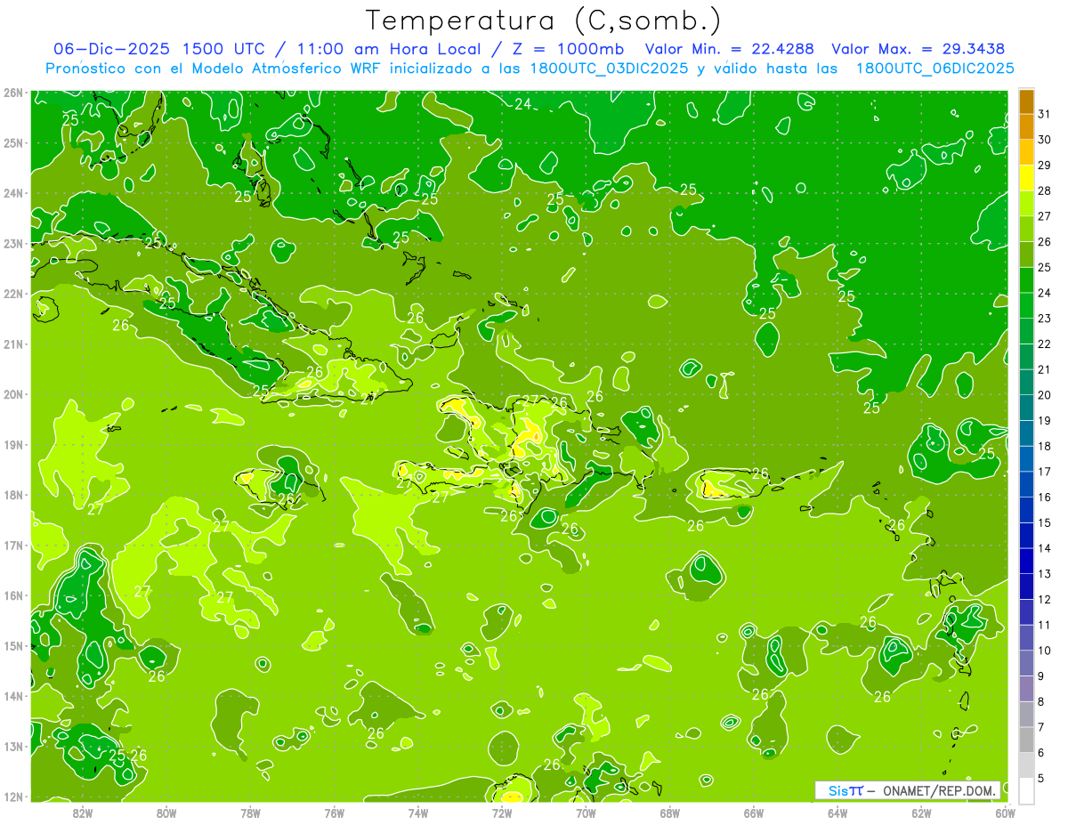The image size is (1068, 825).
Task: Click the dark blue swatch between 13 and 14
Action: coord(1026,561)
